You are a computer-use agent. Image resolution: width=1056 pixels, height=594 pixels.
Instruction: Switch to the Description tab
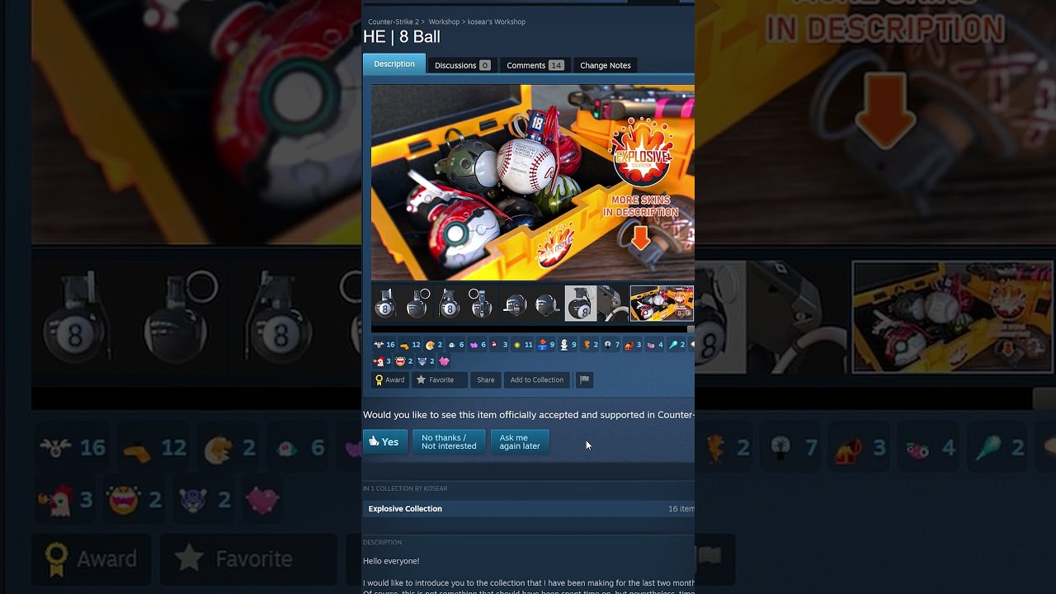click(x=394, y=64)
